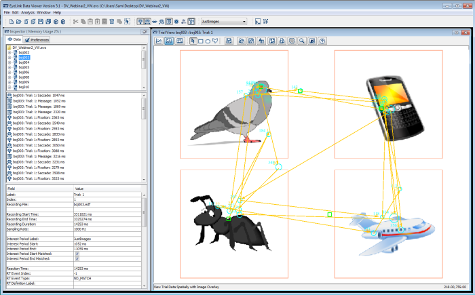Toggle the interest area visibility button
Screen dimensions: 475x295
tap(191, 22)
